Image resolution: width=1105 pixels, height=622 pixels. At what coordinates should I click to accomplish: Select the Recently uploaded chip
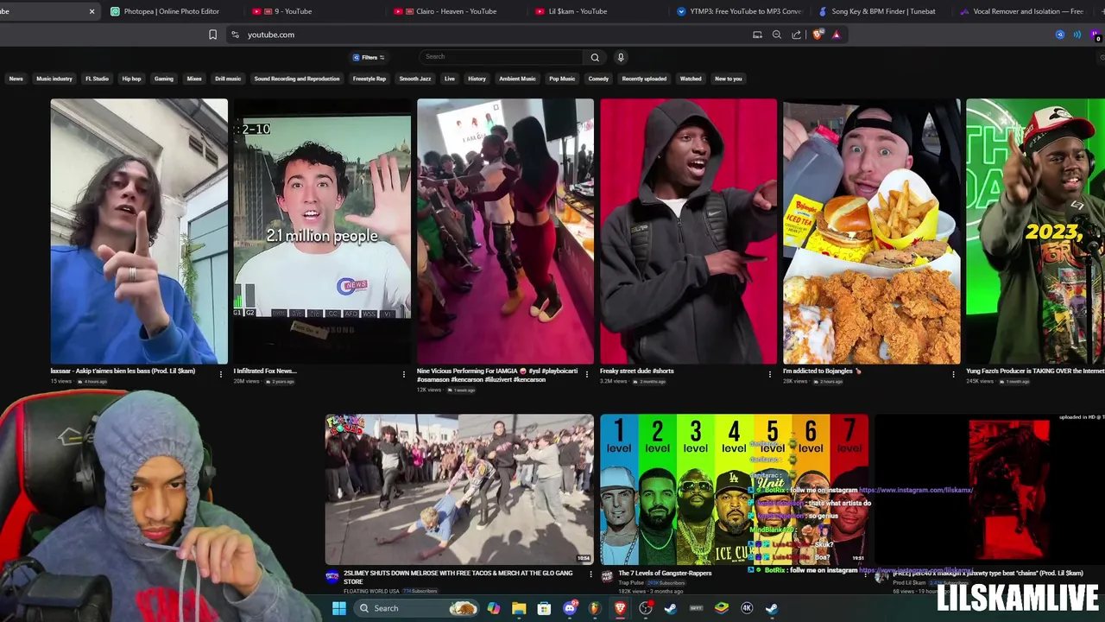pos(644,79)
